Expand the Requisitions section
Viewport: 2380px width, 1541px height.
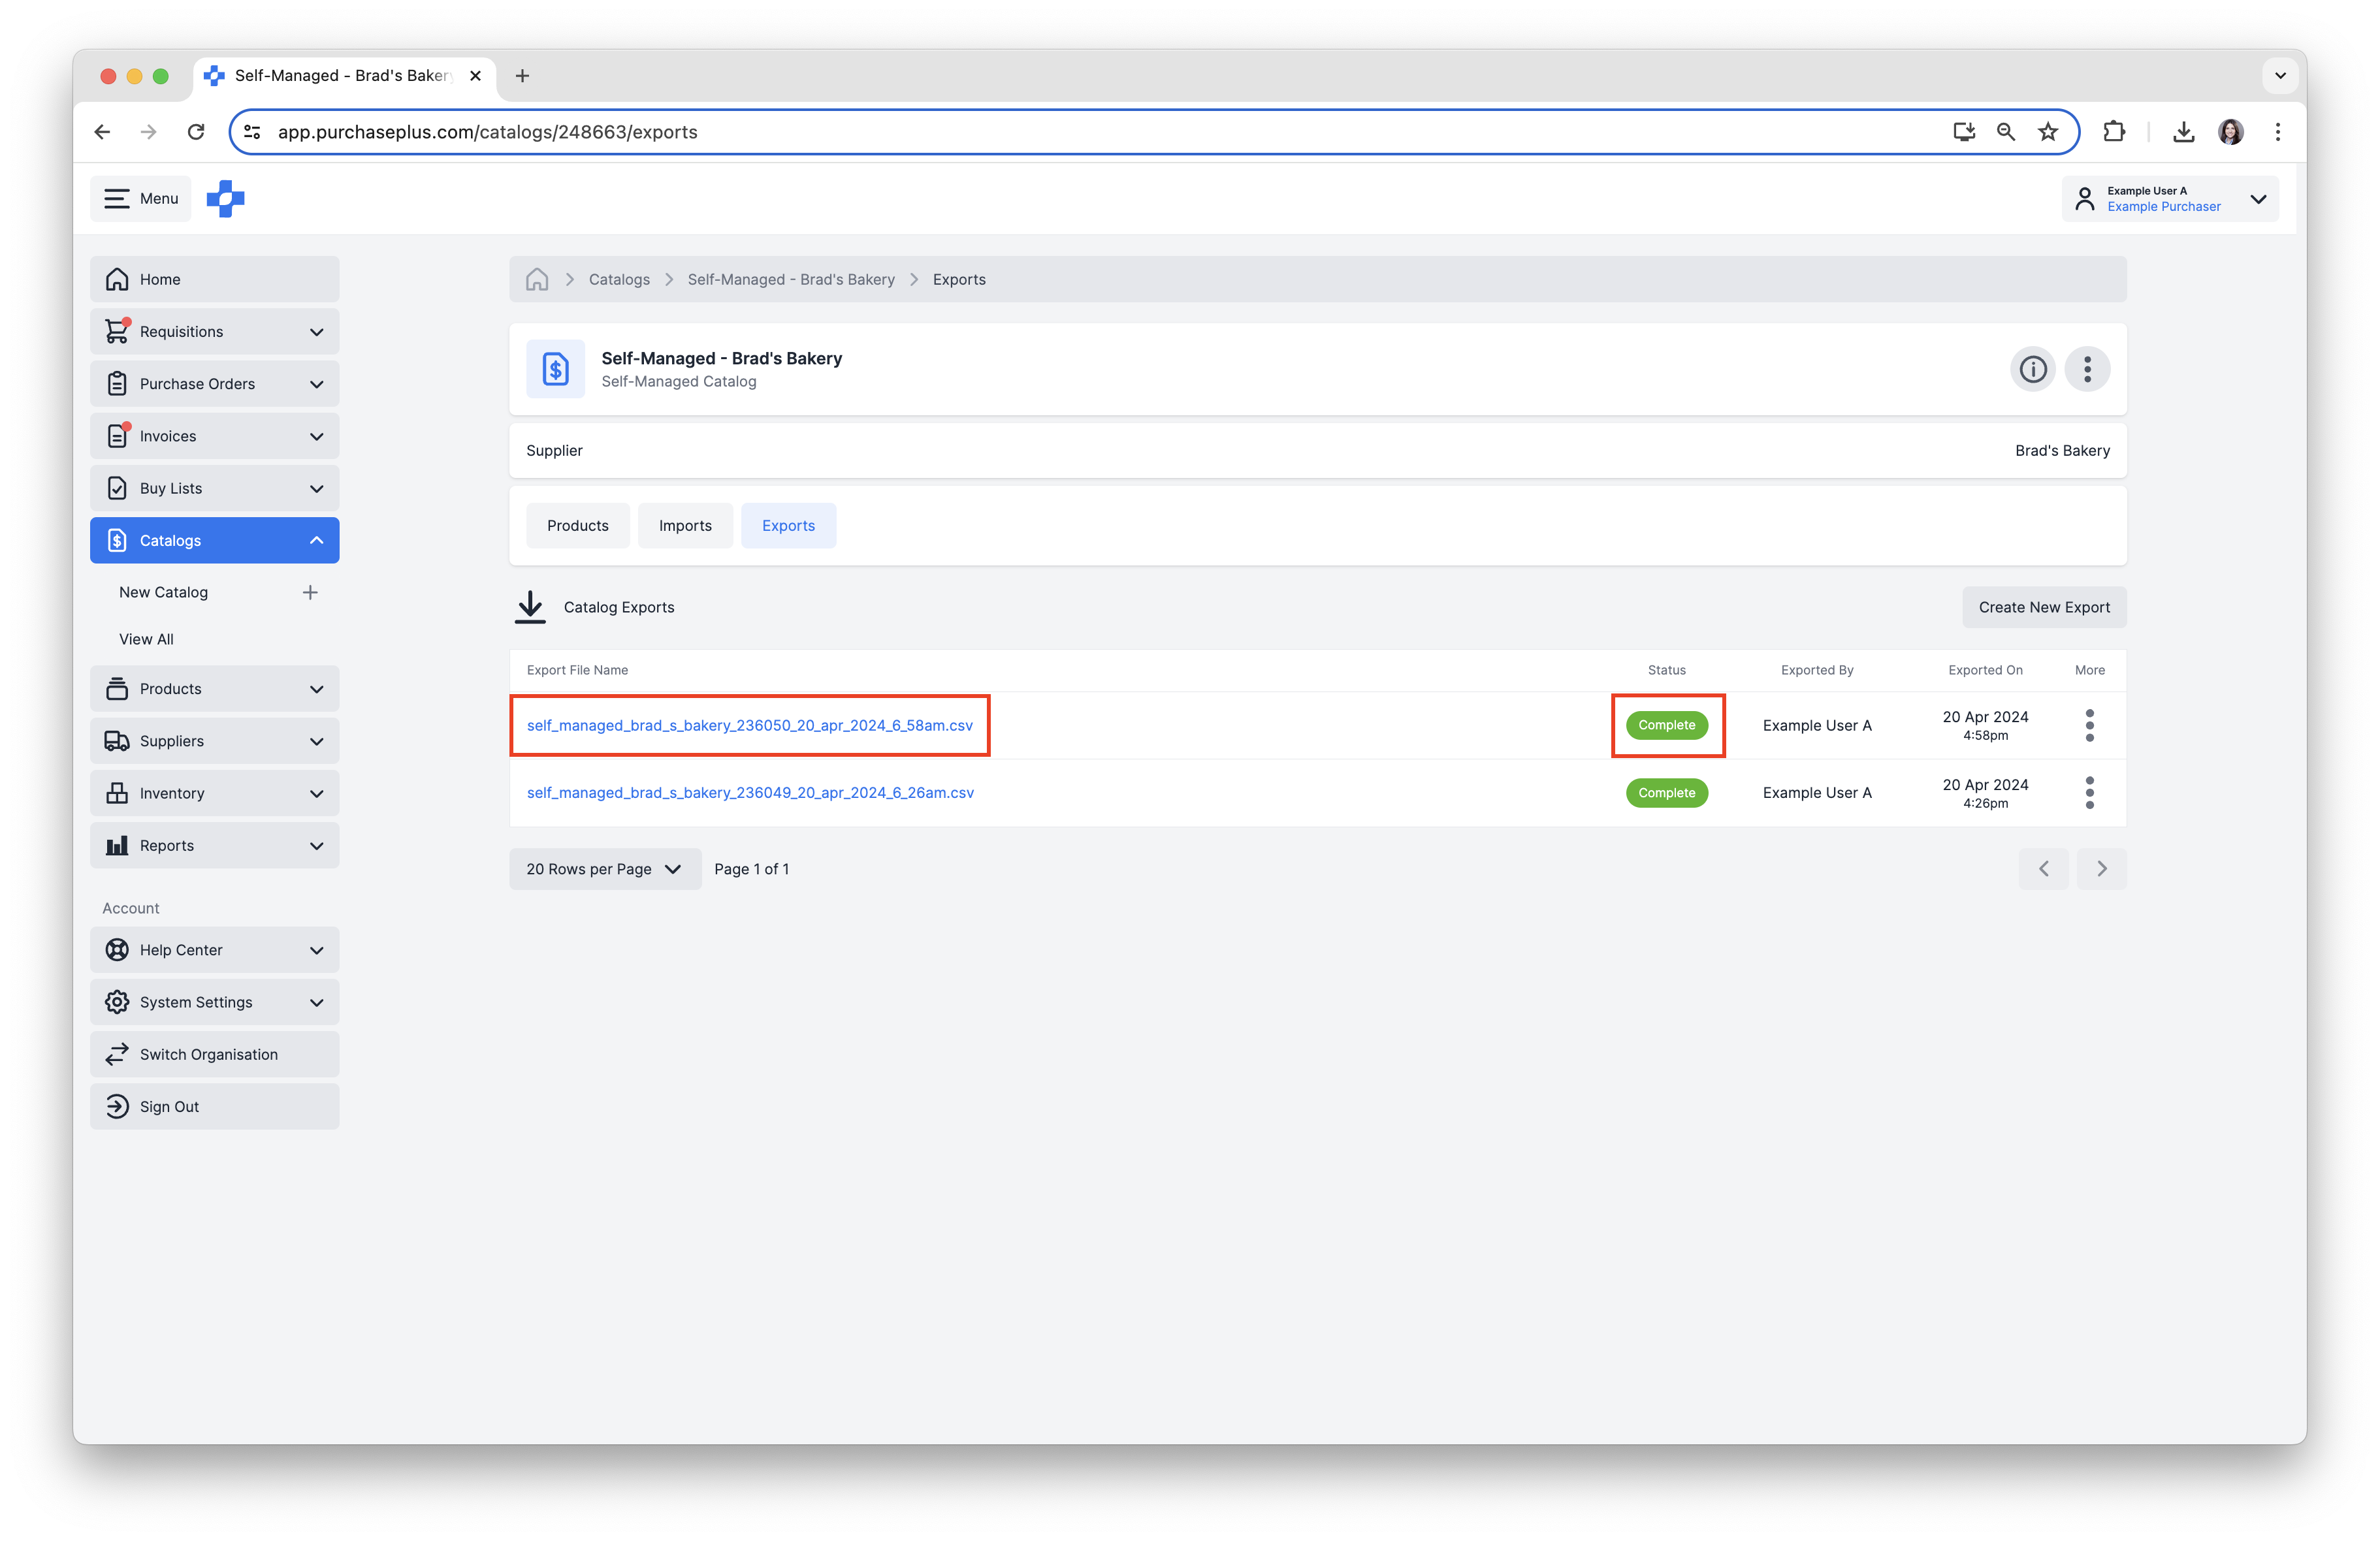pos(317,331)
